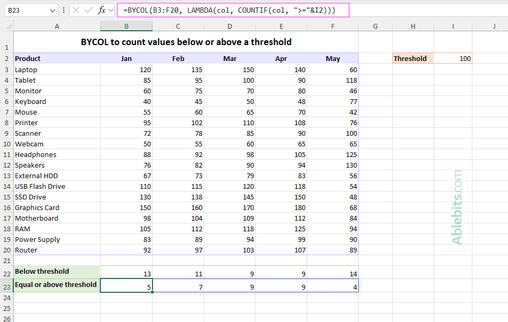Screen dimensions: 508x322
Task: Select the Equal or above threshold cell
Action: (x=57, y=284)
